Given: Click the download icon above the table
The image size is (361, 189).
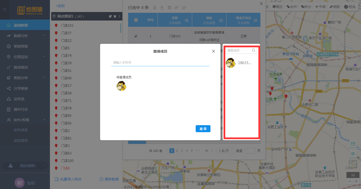Looking at the screenshot, I should click(162, 8).
